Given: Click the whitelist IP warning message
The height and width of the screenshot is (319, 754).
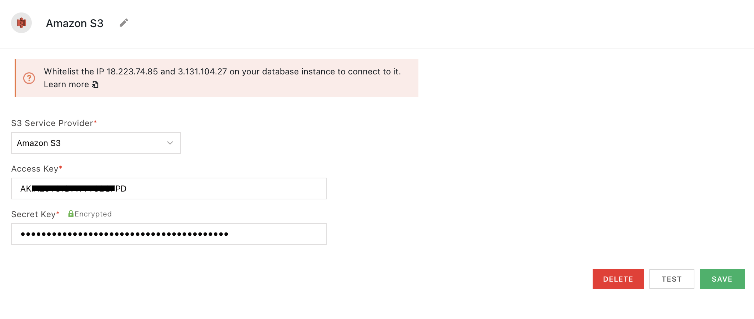Looking at the screenshot, I should [x=222, y=71].
